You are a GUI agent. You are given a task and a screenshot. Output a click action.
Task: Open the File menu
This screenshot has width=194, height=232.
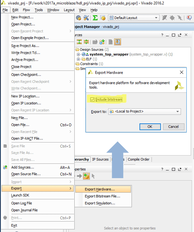tap(5, 10)
